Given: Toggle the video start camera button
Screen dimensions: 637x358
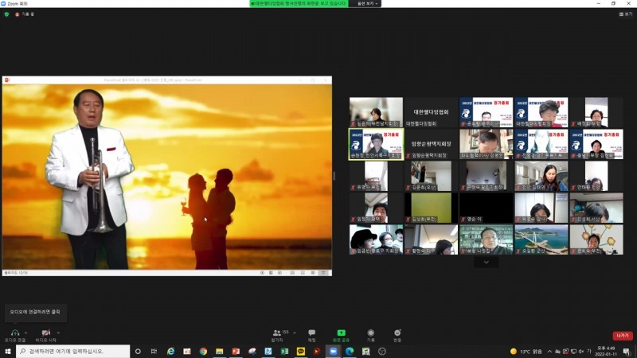Looking at the screenshot, I should pyautogui.click(x=45, y=333).
